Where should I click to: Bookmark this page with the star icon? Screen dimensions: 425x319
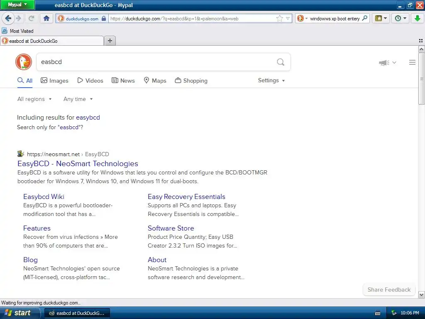[279, 18]
